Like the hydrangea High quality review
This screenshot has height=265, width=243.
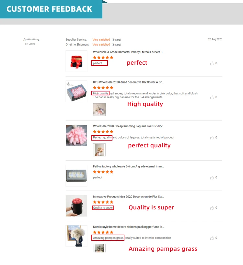coord(212,97)
